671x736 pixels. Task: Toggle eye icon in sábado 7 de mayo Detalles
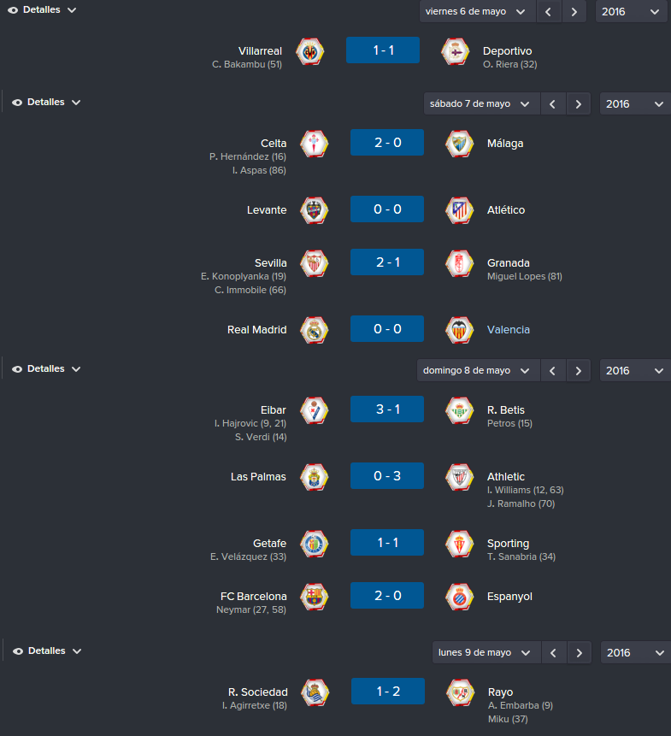(17, 103)
